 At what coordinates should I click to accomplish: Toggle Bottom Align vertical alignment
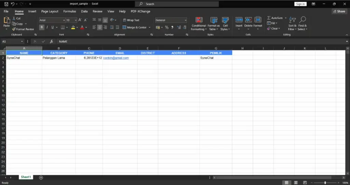[105, 20]
